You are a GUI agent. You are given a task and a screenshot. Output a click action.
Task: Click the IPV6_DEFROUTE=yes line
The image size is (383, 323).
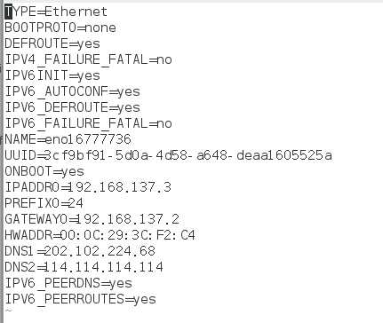72,107
